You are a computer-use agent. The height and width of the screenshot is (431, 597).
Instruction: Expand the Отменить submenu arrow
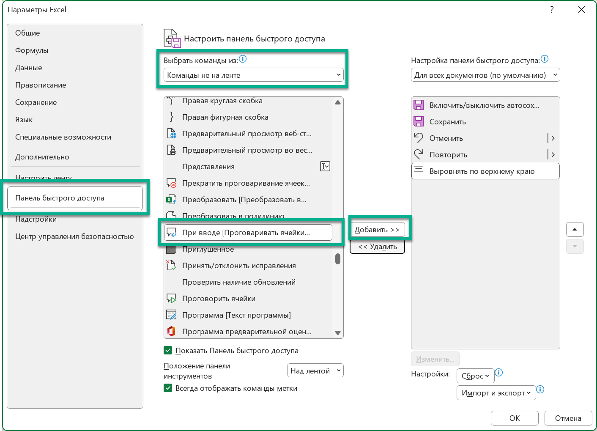pos(551,138)
